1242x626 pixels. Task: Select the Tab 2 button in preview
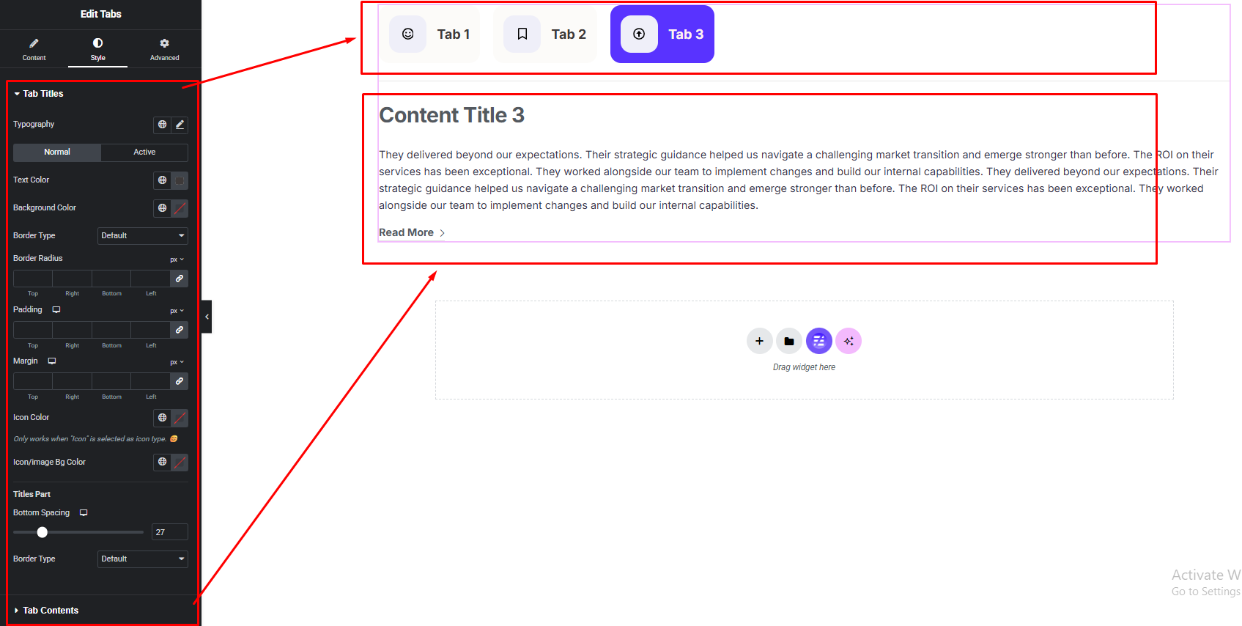tap(545, 34)
